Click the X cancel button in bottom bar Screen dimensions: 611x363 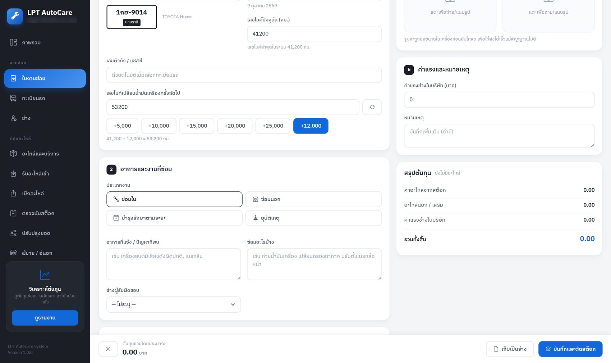(108, 349)
